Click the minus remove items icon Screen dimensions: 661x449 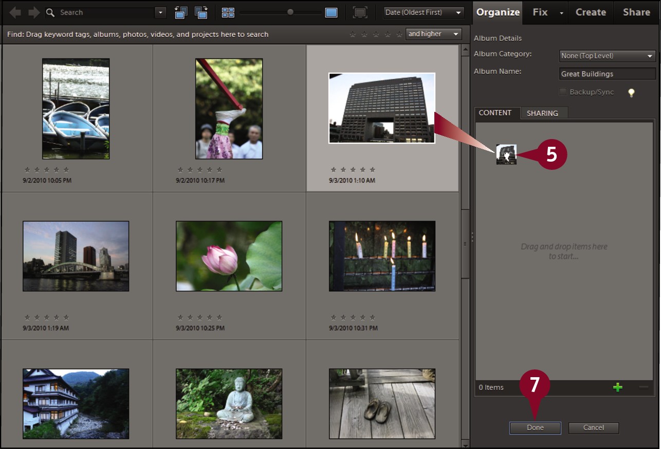pyautogui.click(x=644, y=387)
